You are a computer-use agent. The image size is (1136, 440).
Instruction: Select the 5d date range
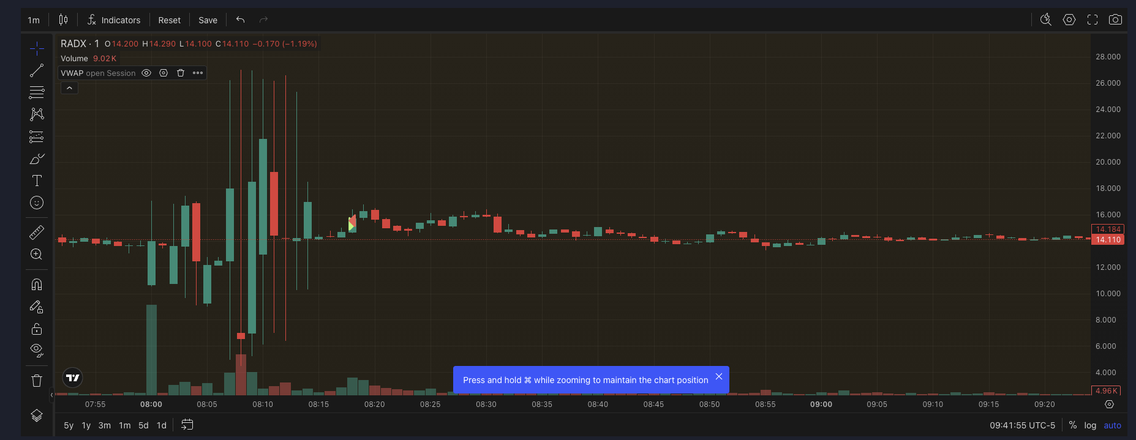(x=143, y=425)
